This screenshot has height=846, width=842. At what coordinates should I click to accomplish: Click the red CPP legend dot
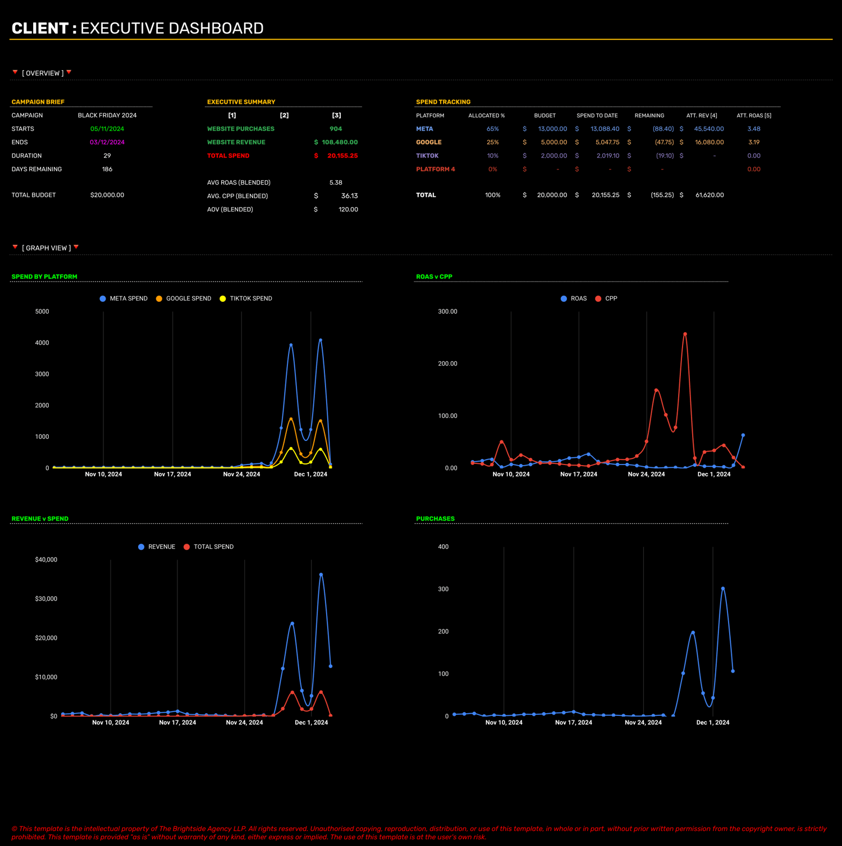point(598,298)
